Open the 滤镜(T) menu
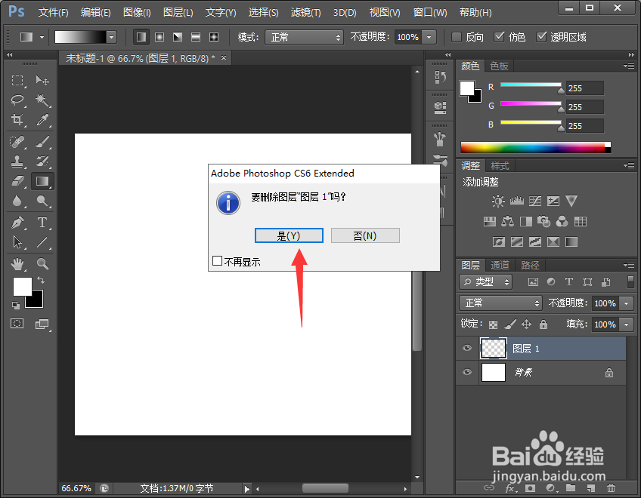 pyautogui.click(x=306, y=13)
